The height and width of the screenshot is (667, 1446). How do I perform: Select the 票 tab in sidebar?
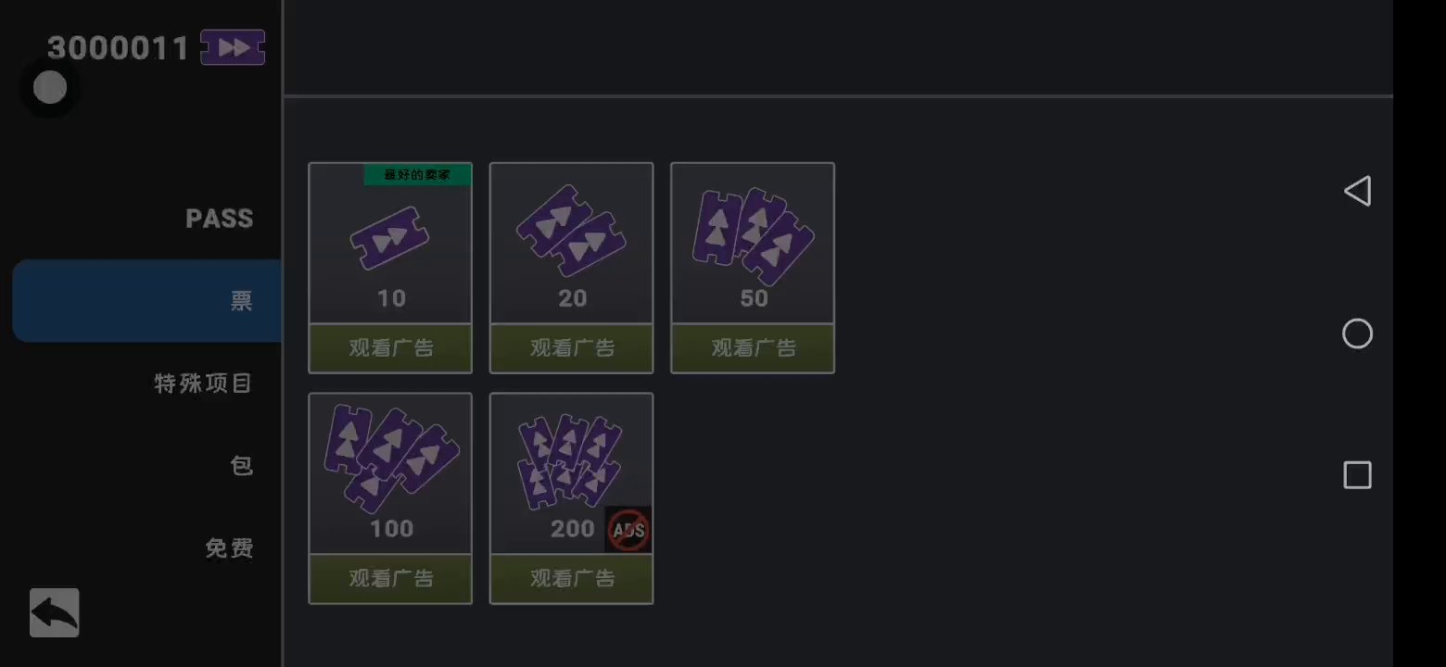(x=147, y=301)
